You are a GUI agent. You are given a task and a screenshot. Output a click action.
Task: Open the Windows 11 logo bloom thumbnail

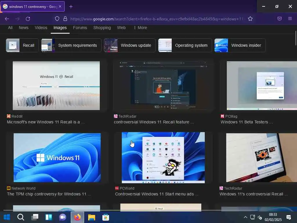point(57,158)
